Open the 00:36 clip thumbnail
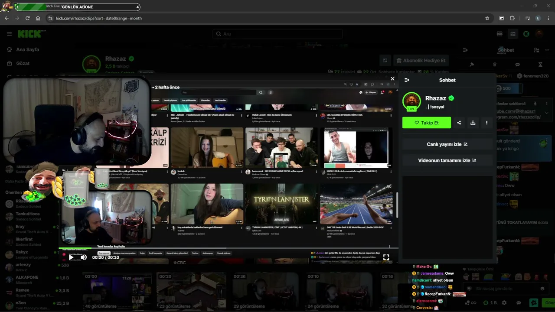 tap(265, 290)
